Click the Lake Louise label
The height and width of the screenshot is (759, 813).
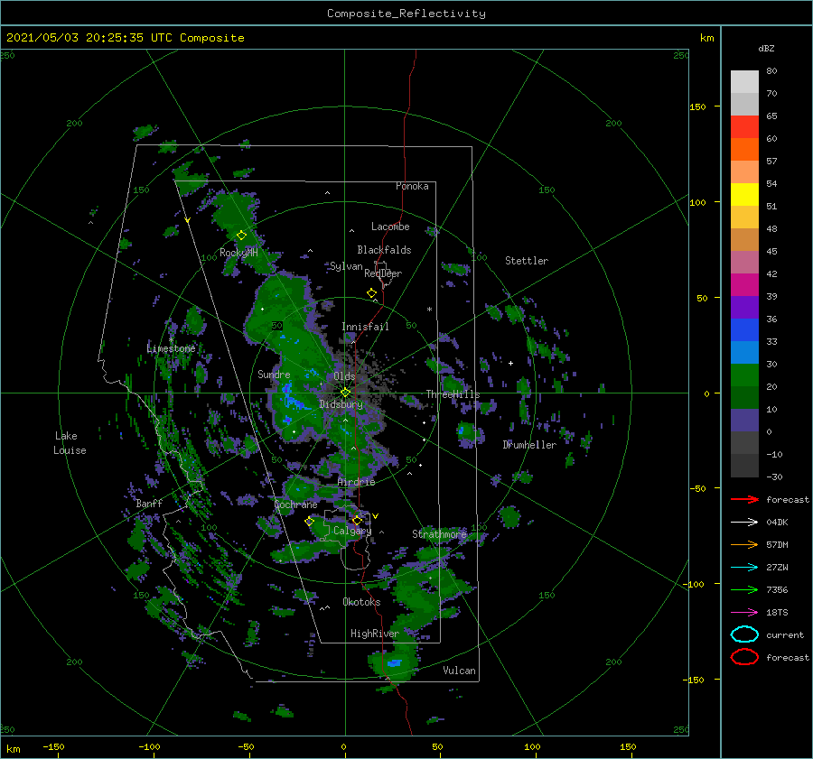(x=70, y=443)
